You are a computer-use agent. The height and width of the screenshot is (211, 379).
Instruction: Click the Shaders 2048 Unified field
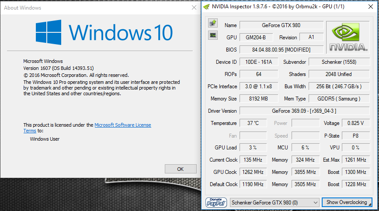(x=339, y=74)
